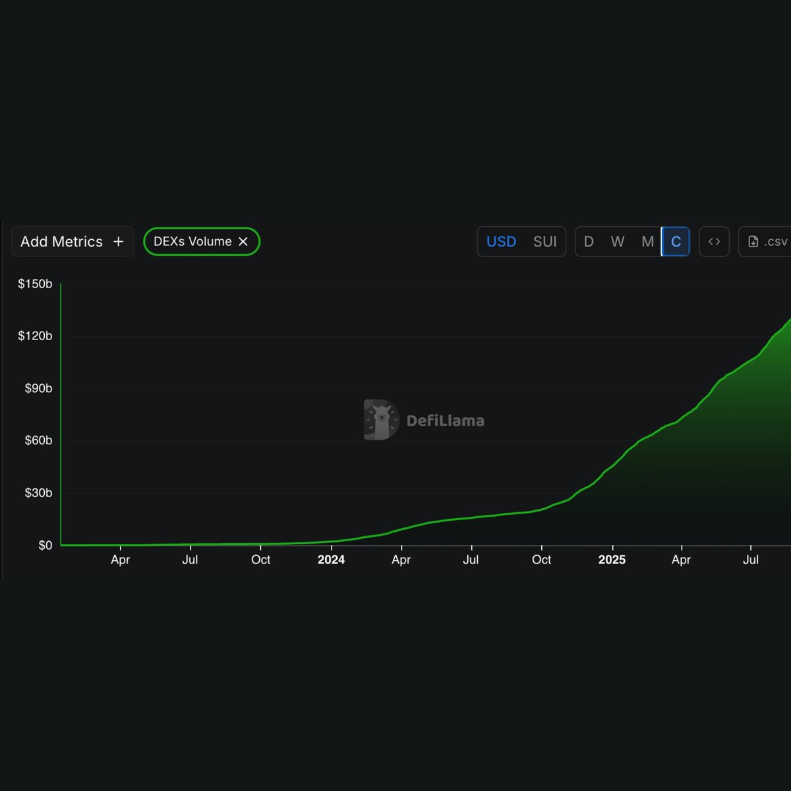Click the Apr label after 2024
Image resolution: width=791 pixels, height=791 pixels.
[x=401, y=560]
